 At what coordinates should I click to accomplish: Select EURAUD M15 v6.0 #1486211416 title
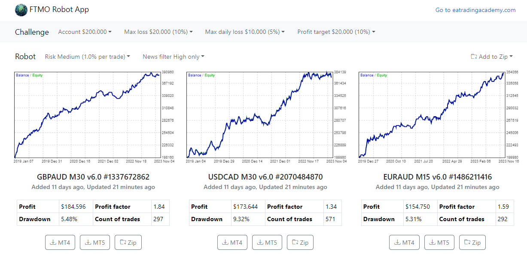[438, 177]
